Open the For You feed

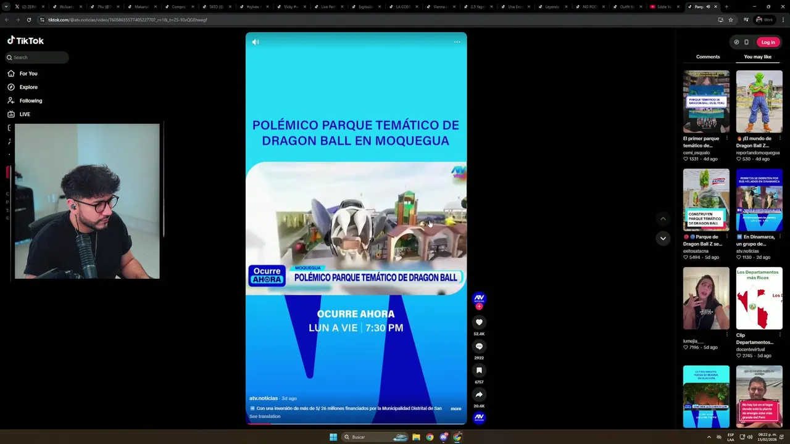(x=23, y=73)
